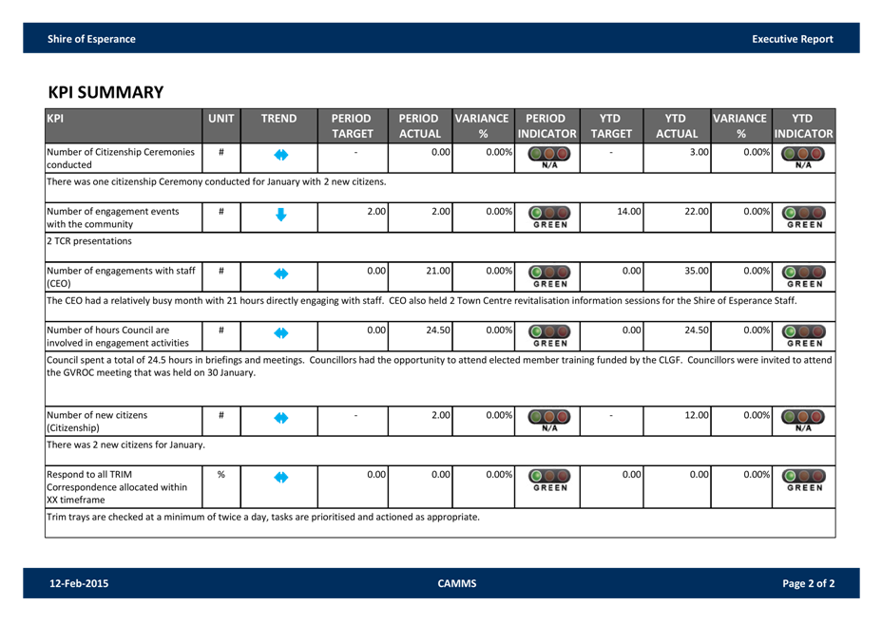Viewport: 882px width, 624px height.
Task: Click trend icon for new citizens row
Action: coord(280,419)
